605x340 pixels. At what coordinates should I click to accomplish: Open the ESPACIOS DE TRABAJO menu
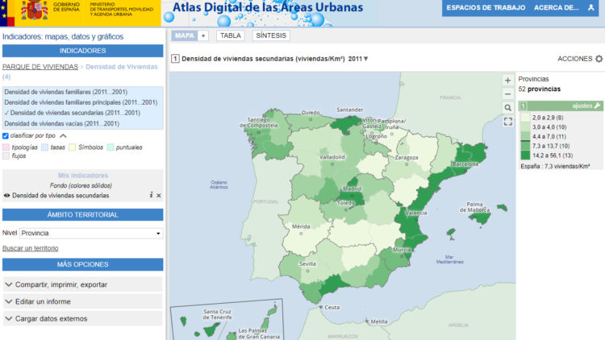pos(486,8)
